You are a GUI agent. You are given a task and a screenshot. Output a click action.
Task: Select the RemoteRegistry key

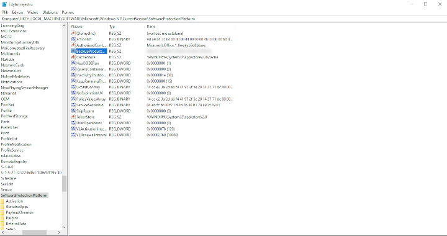14,161
